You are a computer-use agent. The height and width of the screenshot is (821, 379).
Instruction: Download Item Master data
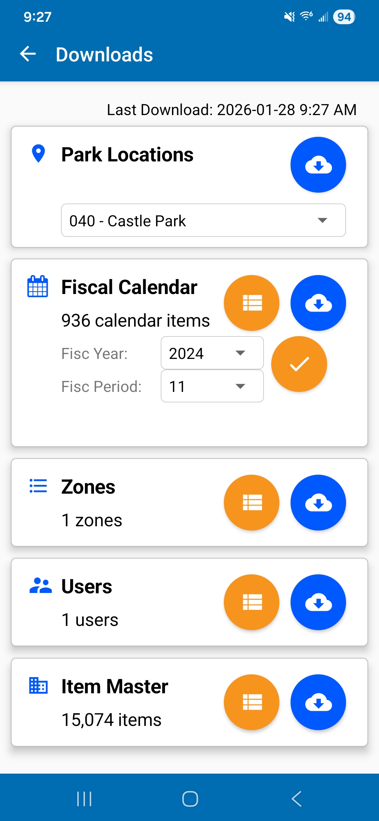pyautogui.click(x=318, y=702)
